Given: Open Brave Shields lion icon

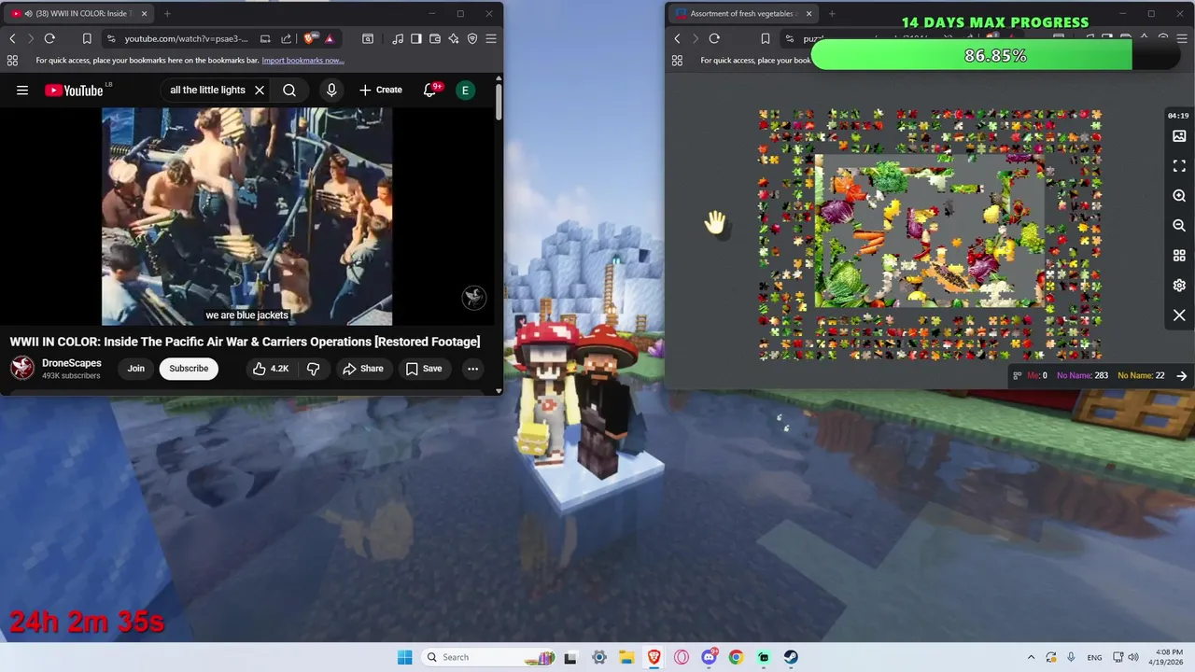Looking at the screenshot, I should coord(310,38).
